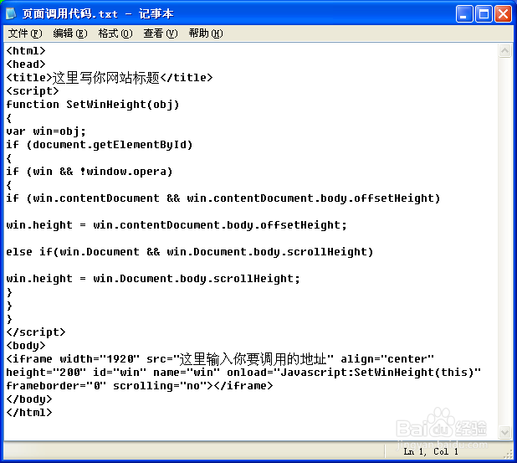Click the <head> tag line
The height and width of the screenshot is (463, 517).
[x=26, y=64]
